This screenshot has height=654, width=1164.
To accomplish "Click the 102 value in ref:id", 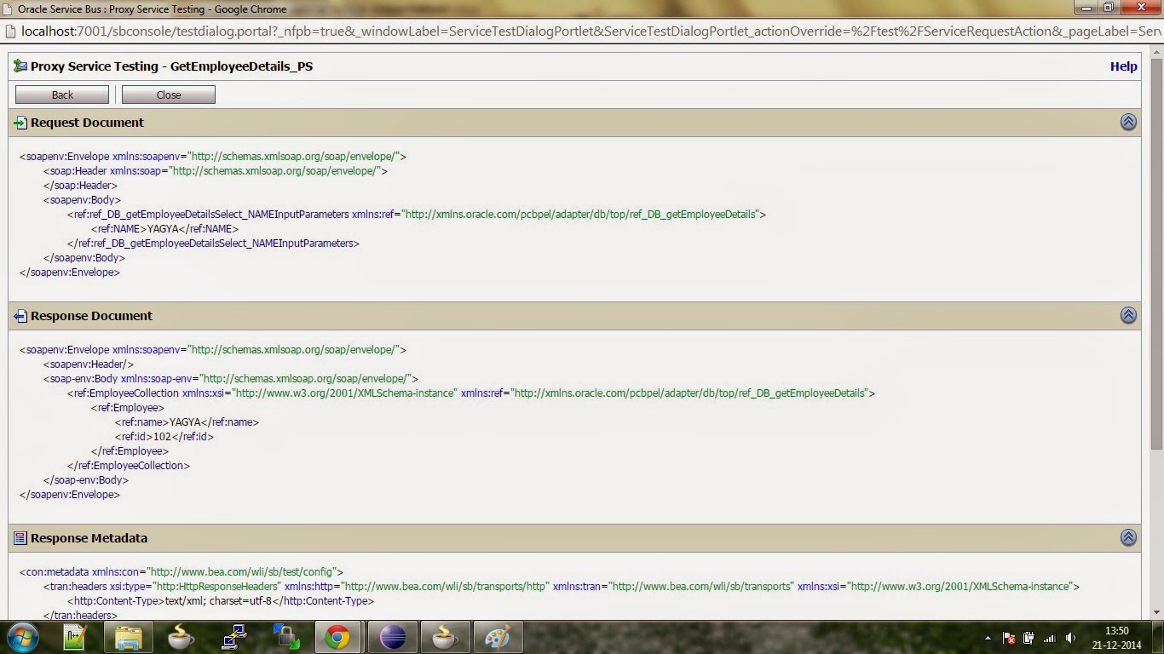I will pyautogui.click(x=162, y=436).
